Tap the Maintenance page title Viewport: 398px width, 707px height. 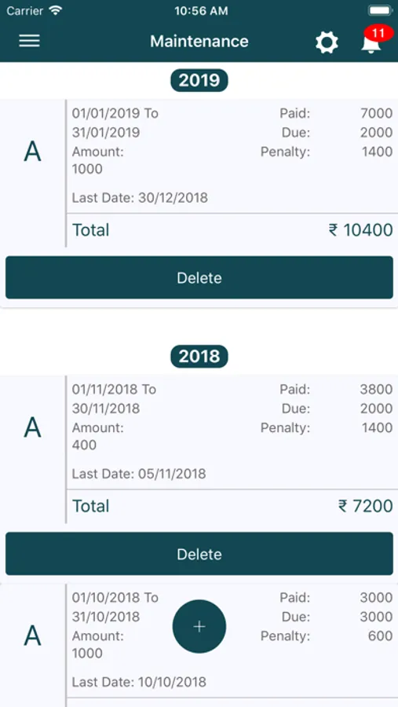pyautogui.click(x=199, y=42)
